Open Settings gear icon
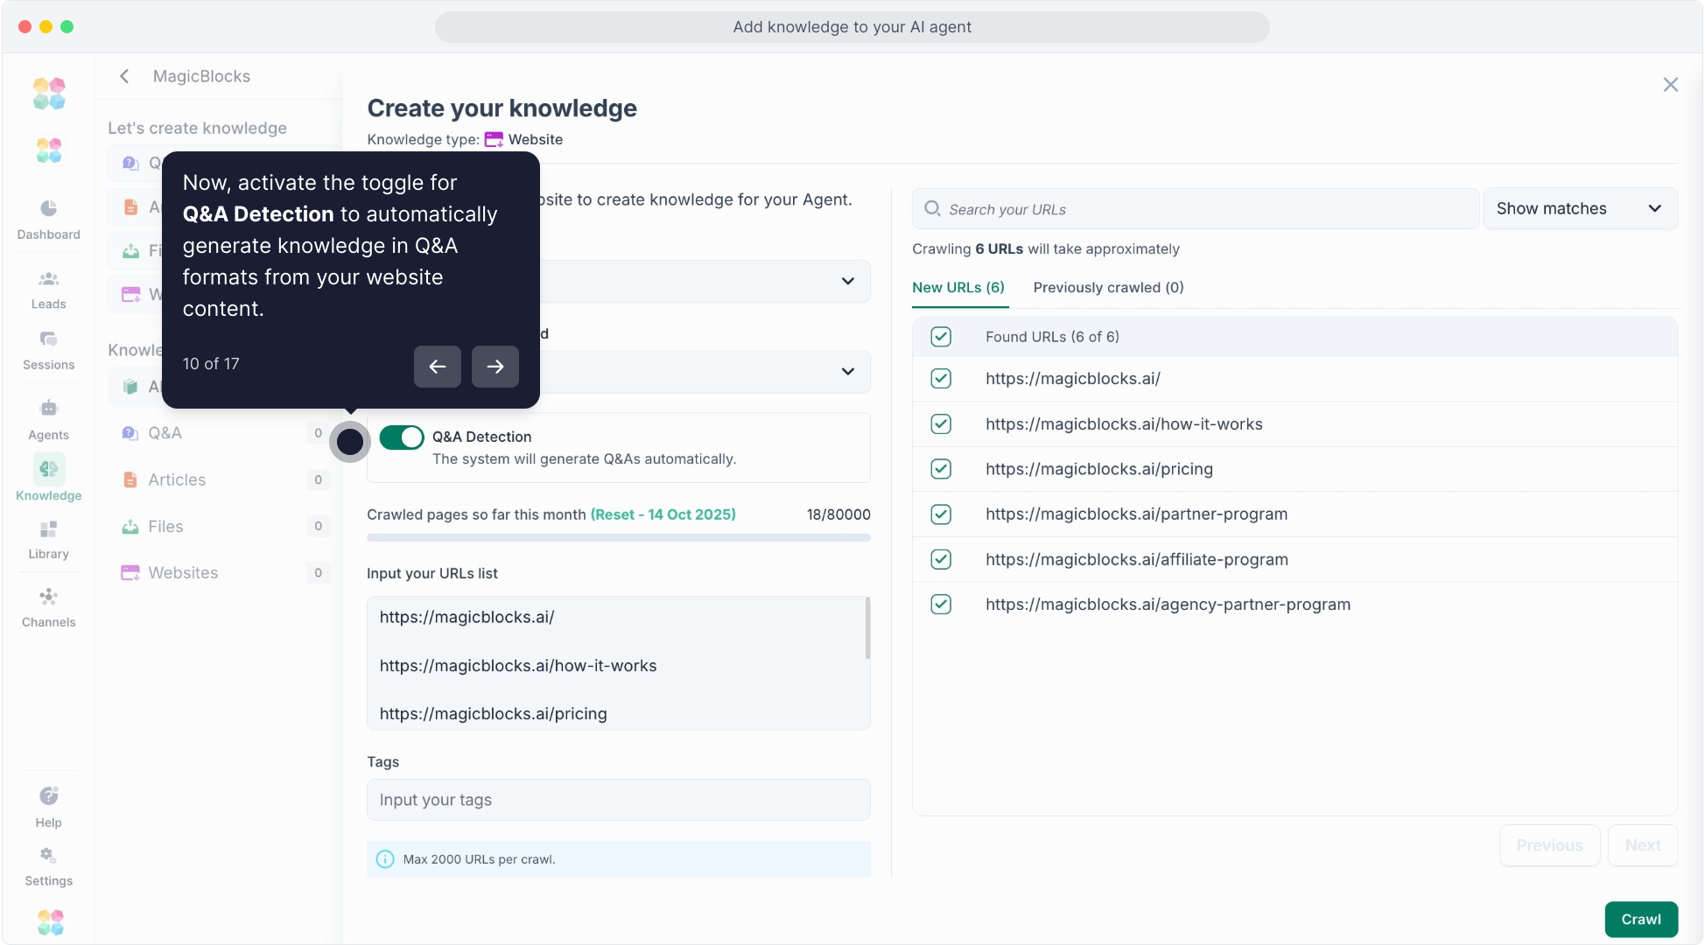The width and height of the screenshot is (1705, 945). 48,855
